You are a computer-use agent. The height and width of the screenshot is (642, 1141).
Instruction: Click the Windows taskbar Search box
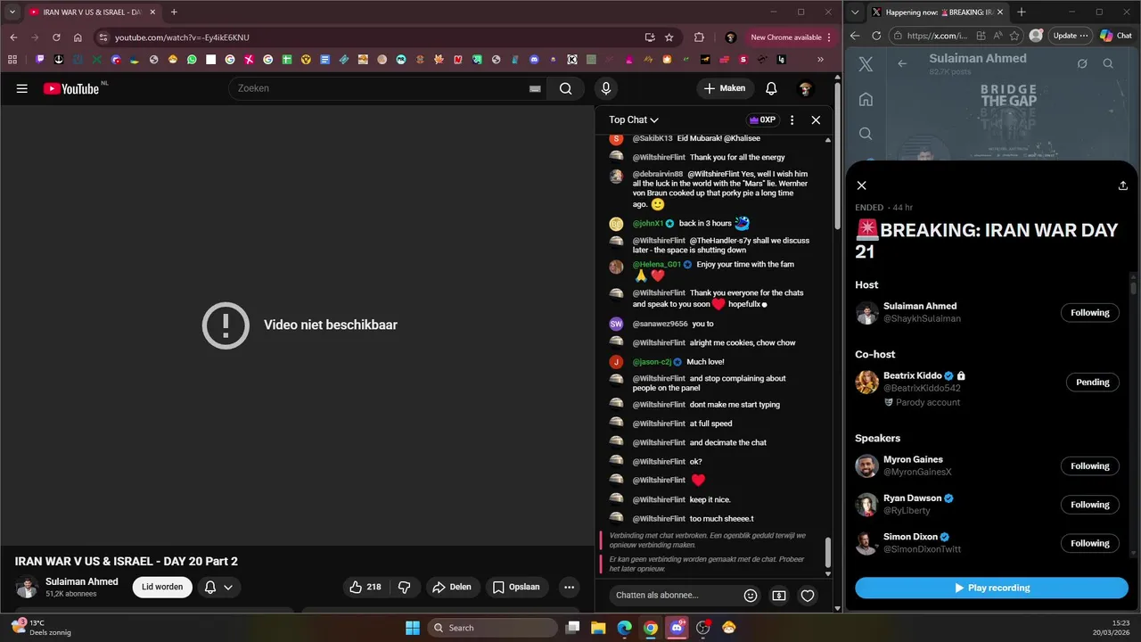click(x=492, y=628)
